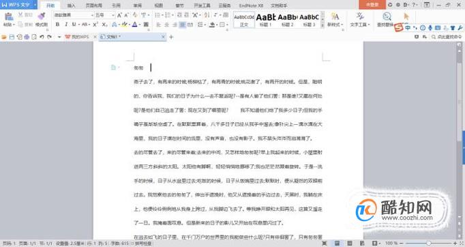Click the zoom slider handle
Screen dimensions: 465x247
click(429, 244)
